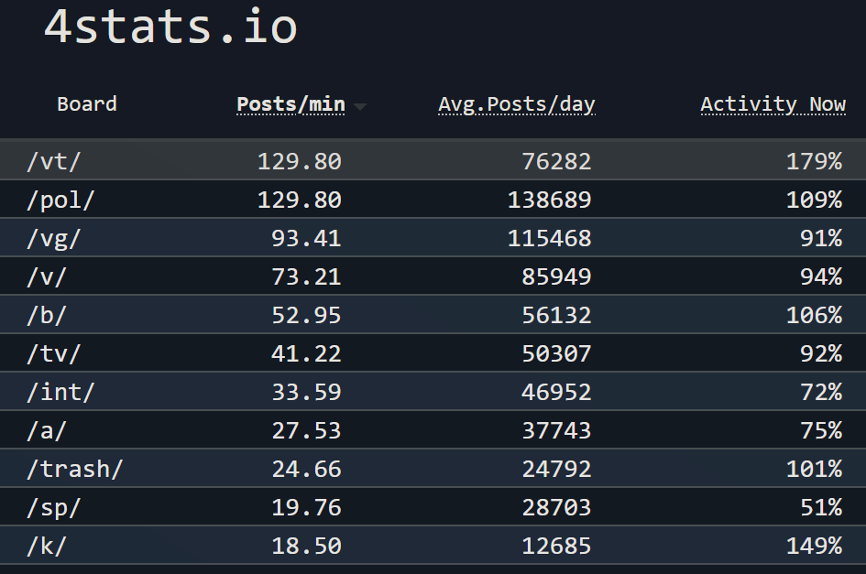The height and width of the screenshot is (574, 866).
Task: Select the /vt/ board row
Action: tap(433, 160)
